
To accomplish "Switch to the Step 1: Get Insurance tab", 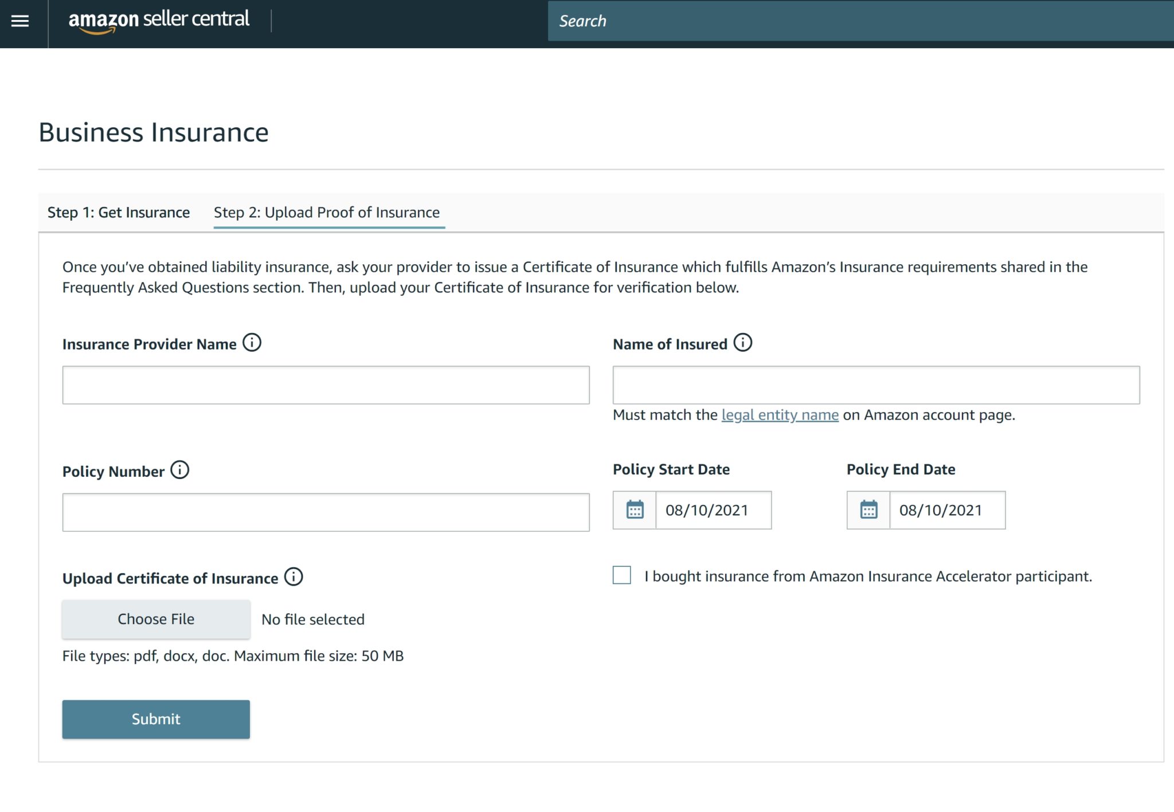I will click(x=119, y=212).
